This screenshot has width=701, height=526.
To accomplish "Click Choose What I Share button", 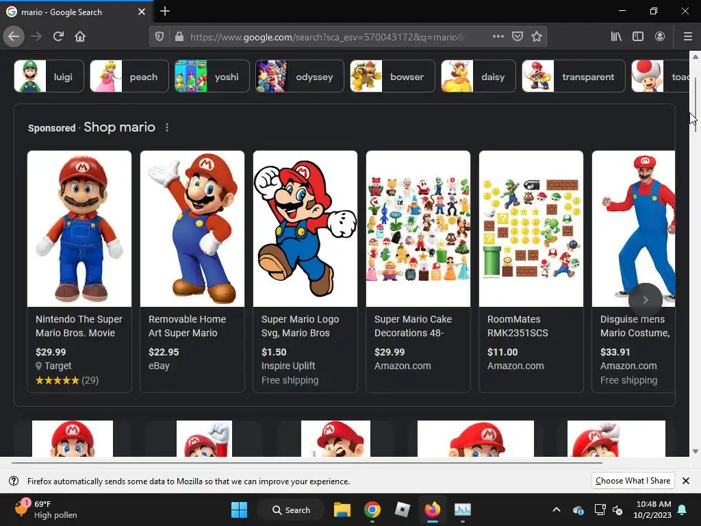I will pyautogui.click(x=633, y=481).
